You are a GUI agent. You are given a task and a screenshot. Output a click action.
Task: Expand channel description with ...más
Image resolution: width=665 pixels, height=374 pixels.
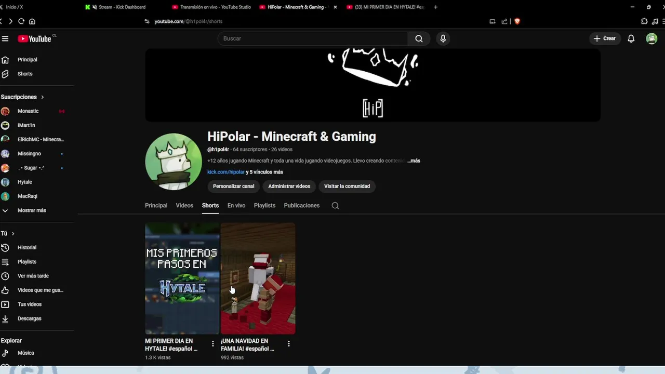point(414,161)
